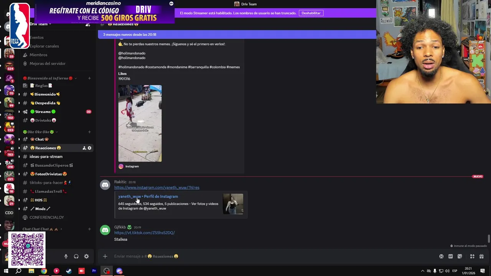491x276 pixels.
Task: Expand the Chat Chat Chat category
Action: coord(42,229)
